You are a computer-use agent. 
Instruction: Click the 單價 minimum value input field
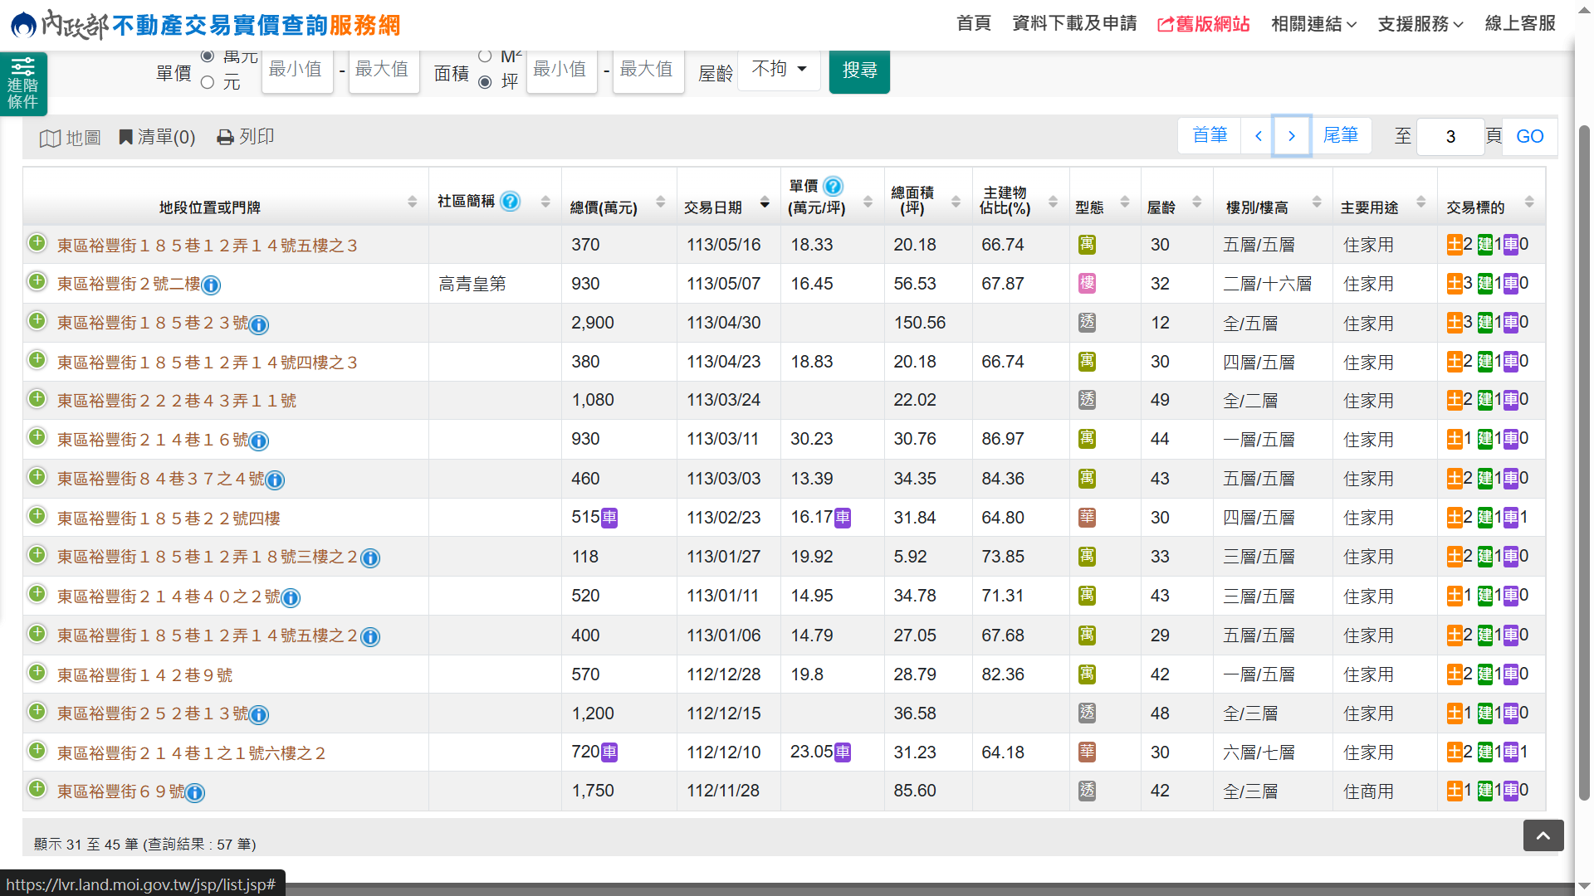coord(297,71)
